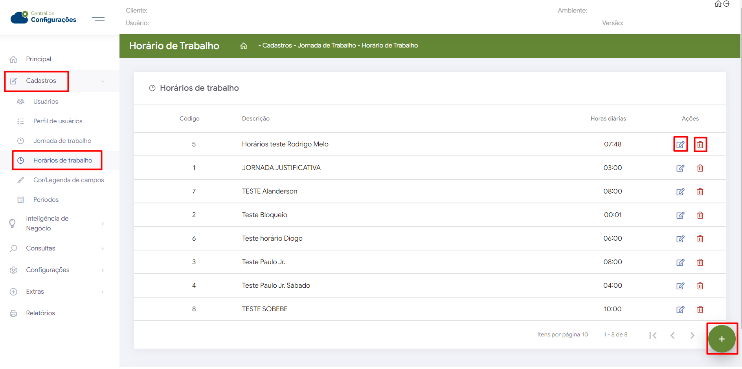This screenshot has width=742, height=369.
Task: Edit the 'Horários teste Rodrigo Melo' row
Action: pyautogui.click(x=680, y=144)
